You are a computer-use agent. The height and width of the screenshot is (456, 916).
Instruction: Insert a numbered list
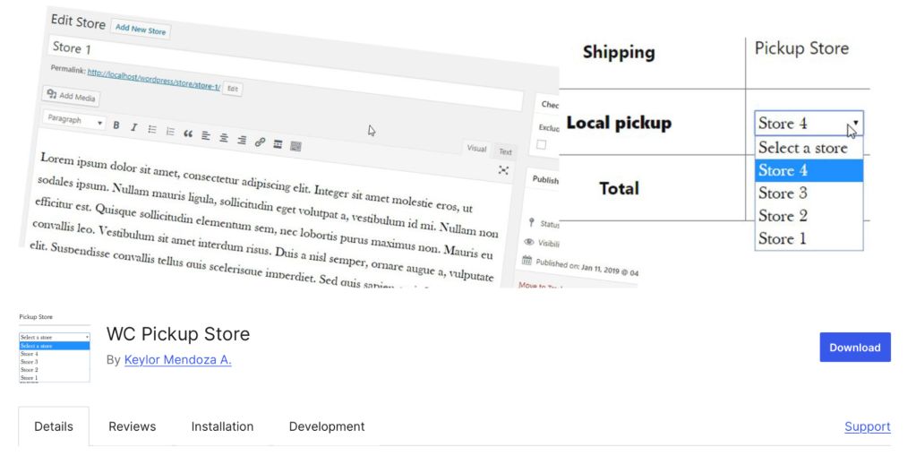(170, 131)
